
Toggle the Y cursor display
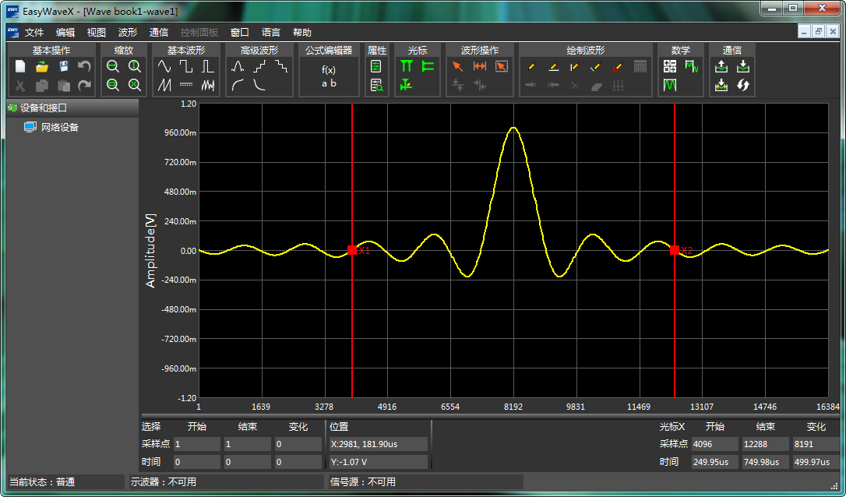click(x=428, y=66)
